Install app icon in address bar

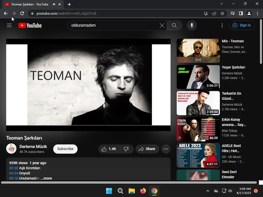pos(206,13)
